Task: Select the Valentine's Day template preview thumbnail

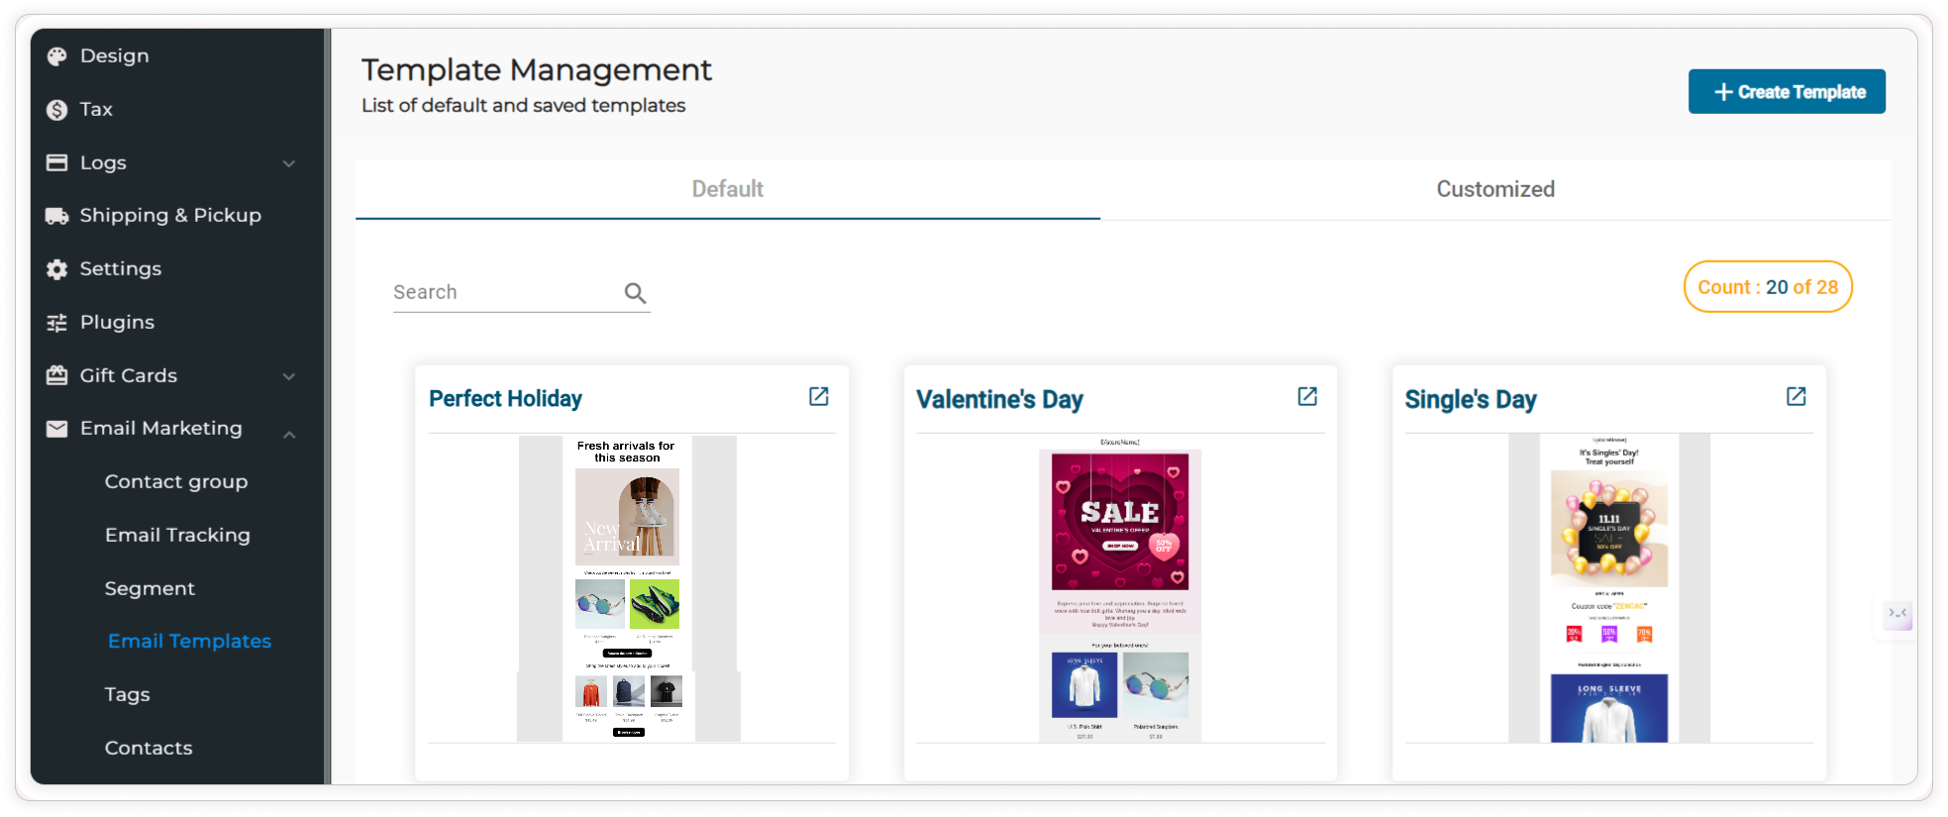Action: point(1119,589)
